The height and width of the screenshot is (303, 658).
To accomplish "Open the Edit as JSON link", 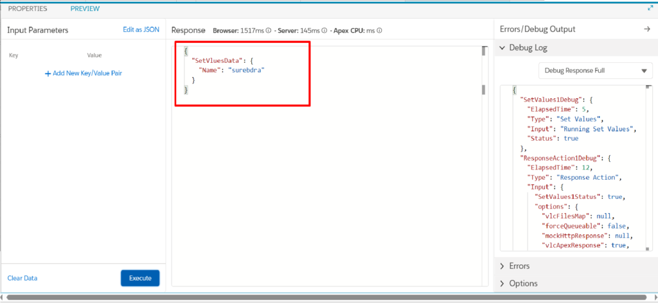I will (x=141, y=30).
